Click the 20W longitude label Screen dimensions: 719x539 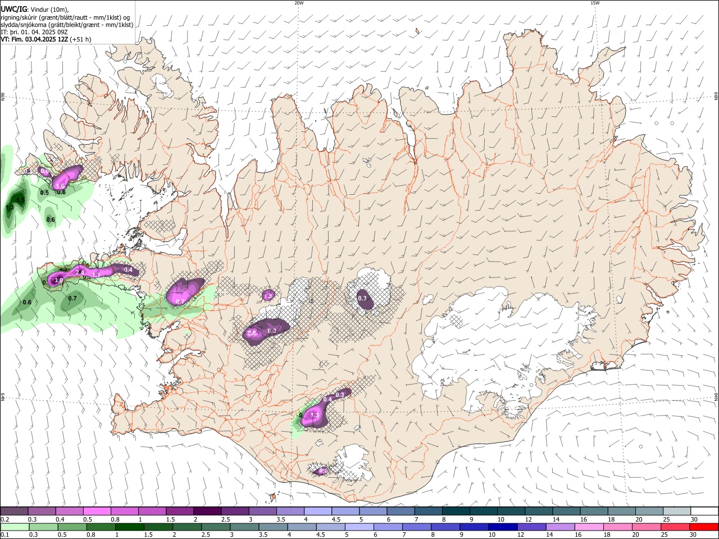[299, 3]
